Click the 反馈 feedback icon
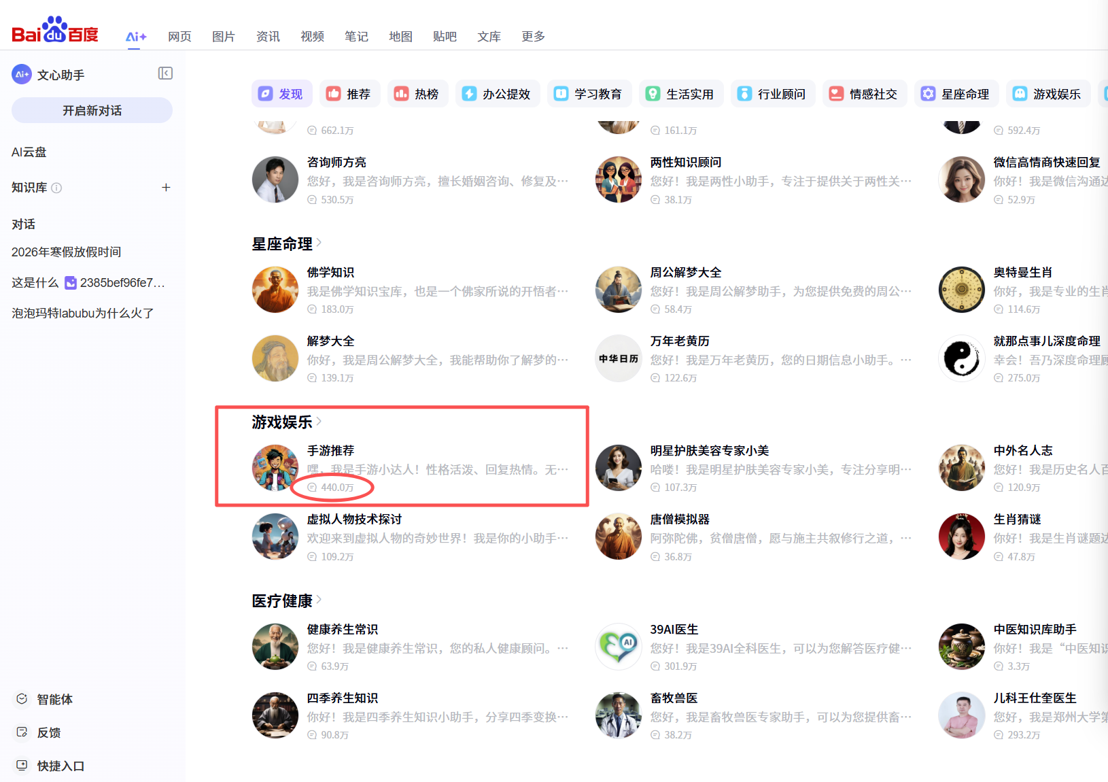1108x782 pixels. [x=22, y=732]
